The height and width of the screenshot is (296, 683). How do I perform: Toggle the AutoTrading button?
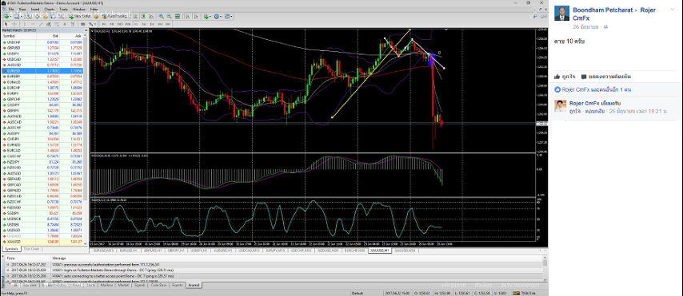[x=114, y=16]
